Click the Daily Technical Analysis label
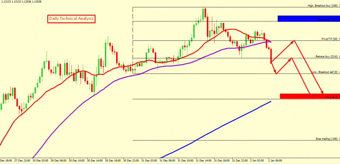340x164 pixels. click(x=71, y=19)
